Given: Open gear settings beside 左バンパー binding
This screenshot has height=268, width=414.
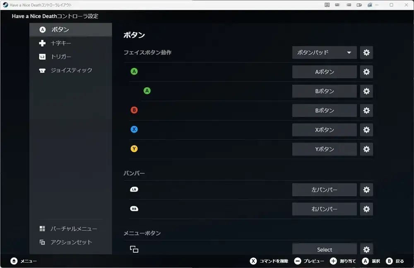Looking at the screenshot, I should click(366, 190).
